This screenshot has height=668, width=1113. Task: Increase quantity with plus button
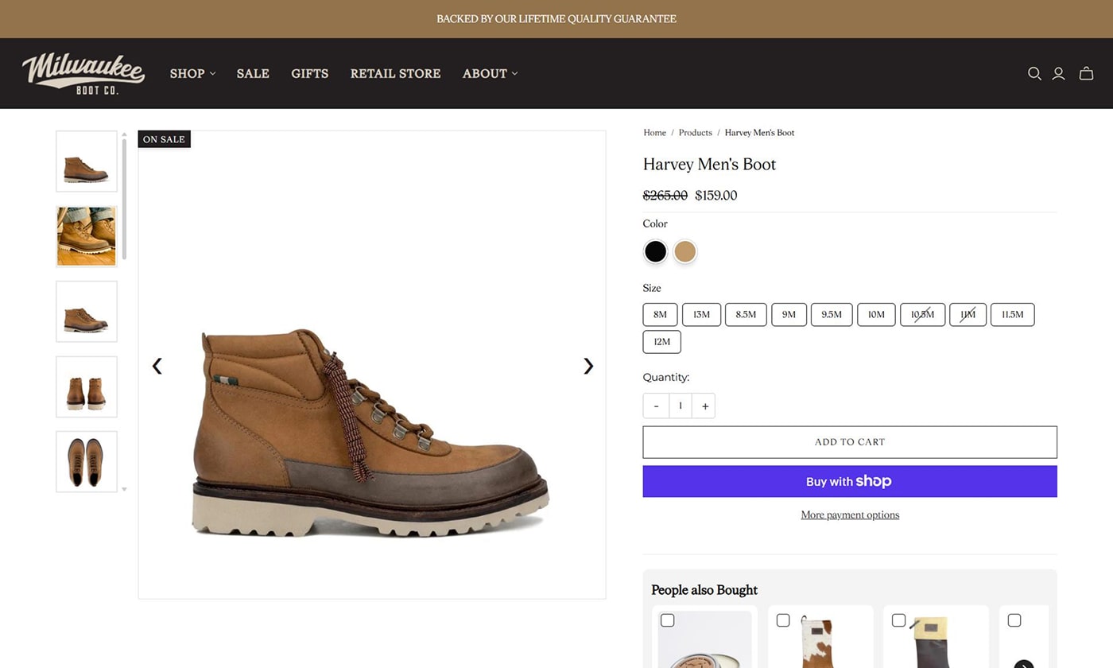pos(704,406)
